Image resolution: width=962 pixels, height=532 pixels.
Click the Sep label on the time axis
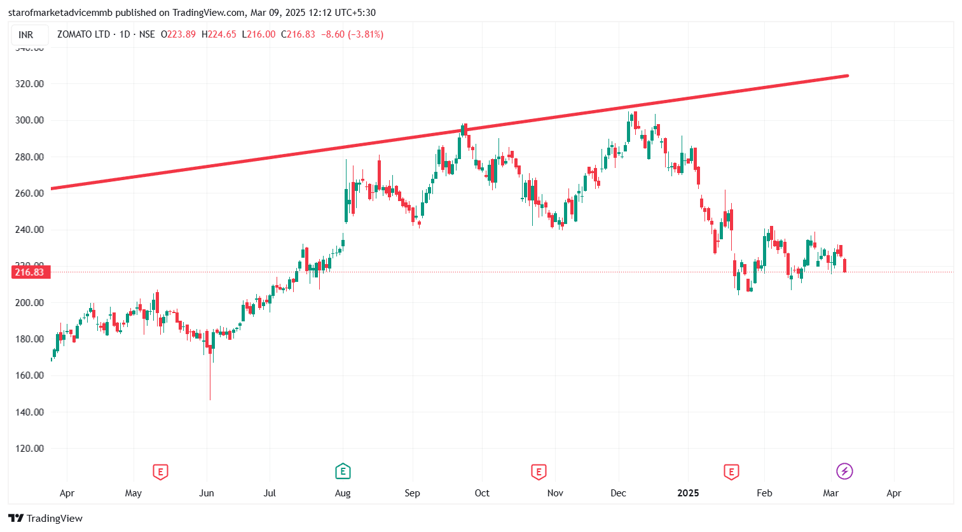(412, 493)
